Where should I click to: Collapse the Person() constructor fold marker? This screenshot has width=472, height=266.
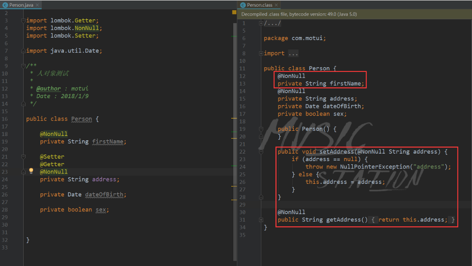[261, 129]
